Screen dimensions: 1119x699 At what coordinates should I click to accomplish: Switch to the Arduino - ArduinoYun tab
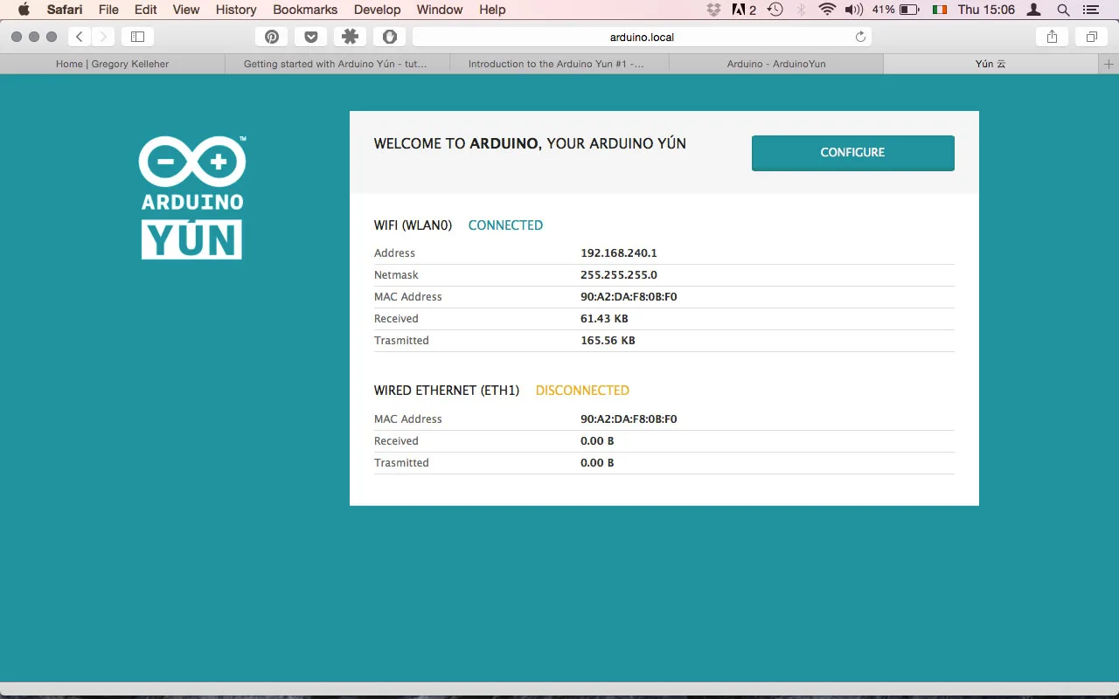click(775, 64)
